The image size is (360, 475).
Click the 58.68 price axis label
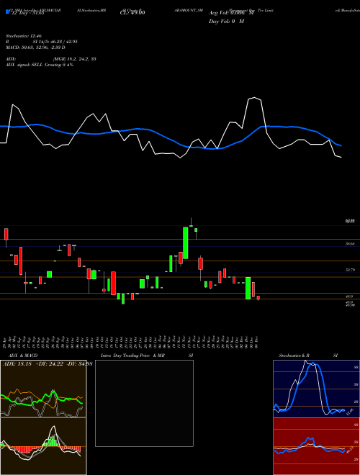(x=350, y=243)
